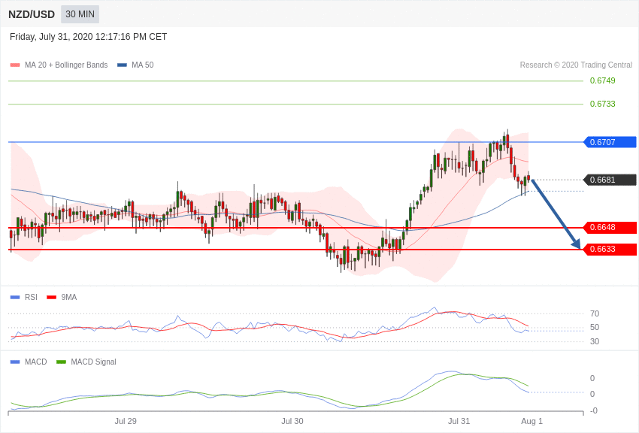Click the MACD legend swatch

[x=15, y=362]
